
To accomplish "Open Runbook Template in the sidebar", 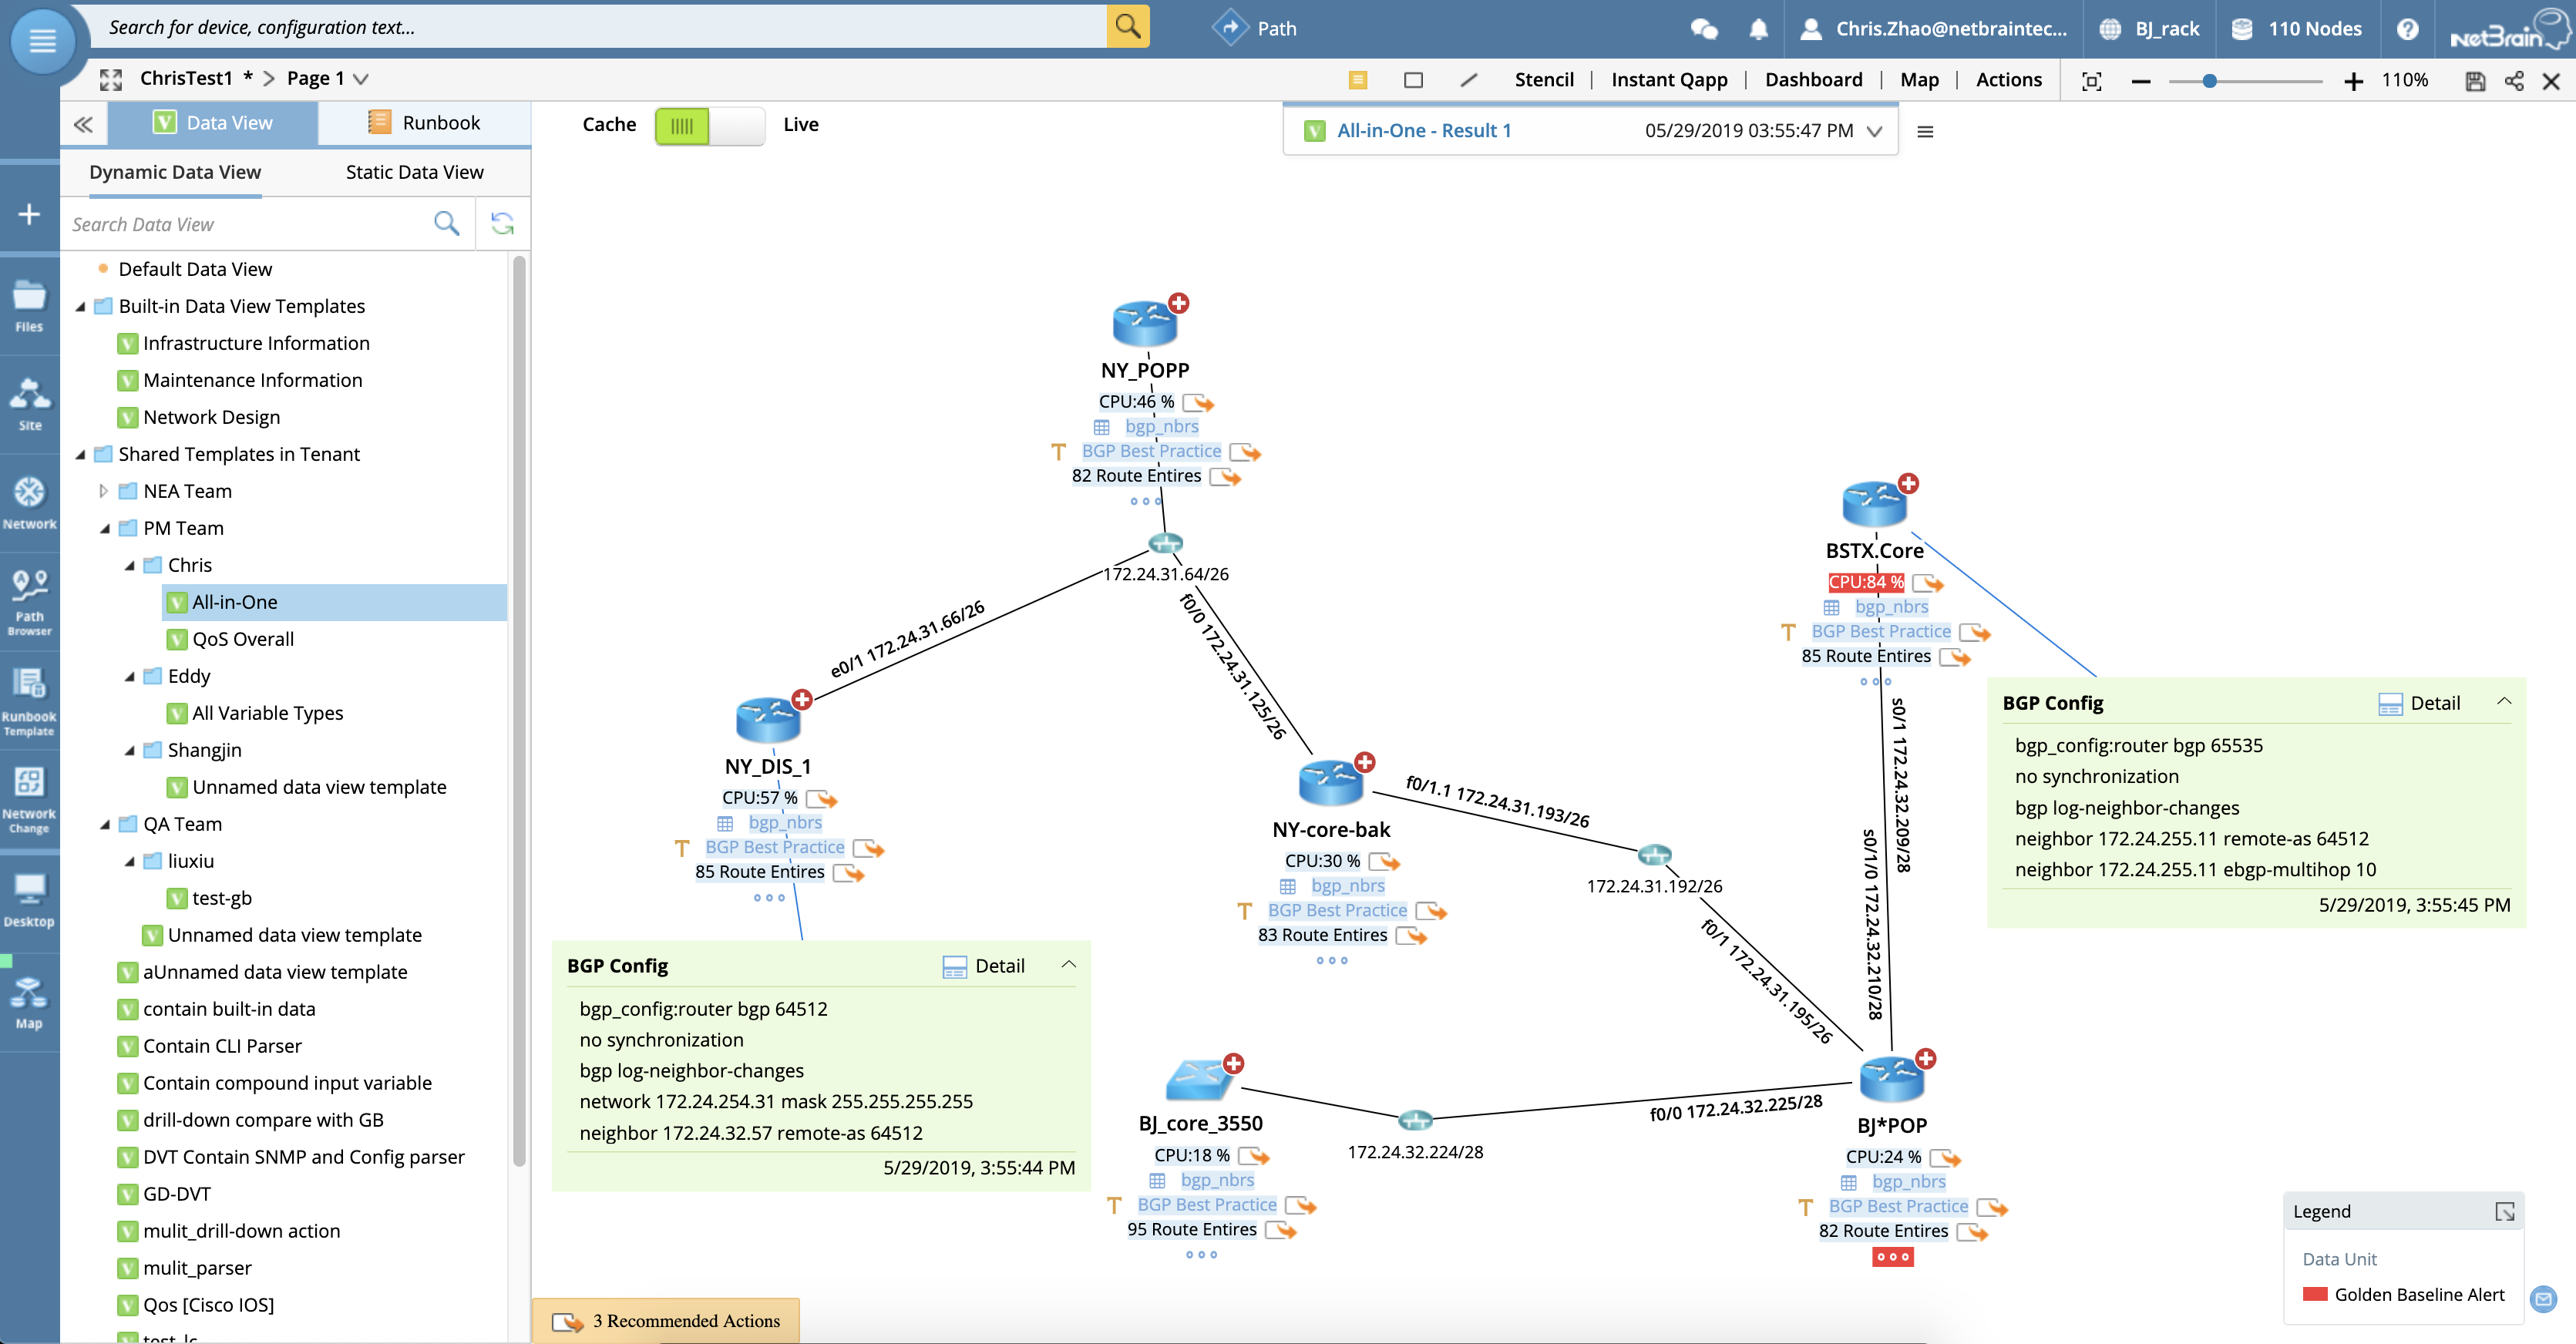I will pyautogui.click(x=29, y=701).
